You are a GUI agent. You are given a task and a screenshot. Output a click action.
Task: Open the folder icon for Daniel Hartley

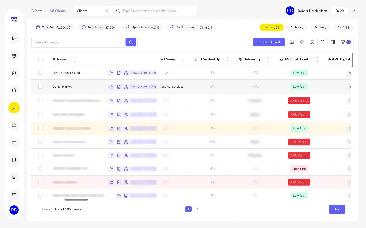(x=111, y=87)
